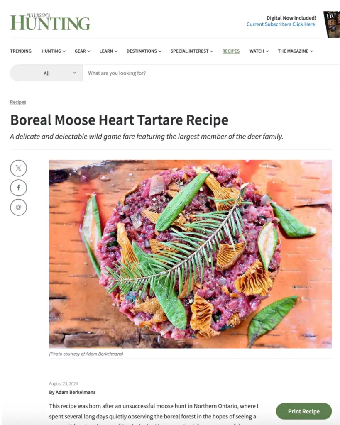The width and height of the screenshot is (340, 425).
Task: Click the magazine cover thumbnail
Action: tap(332, 24)
